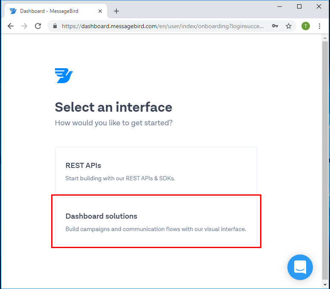
Task: Focus the address bar URL
Action: (x=162, y=26)
